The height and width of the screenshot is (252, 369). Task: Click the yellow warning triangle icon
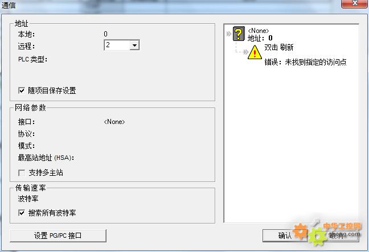[255, 52]
